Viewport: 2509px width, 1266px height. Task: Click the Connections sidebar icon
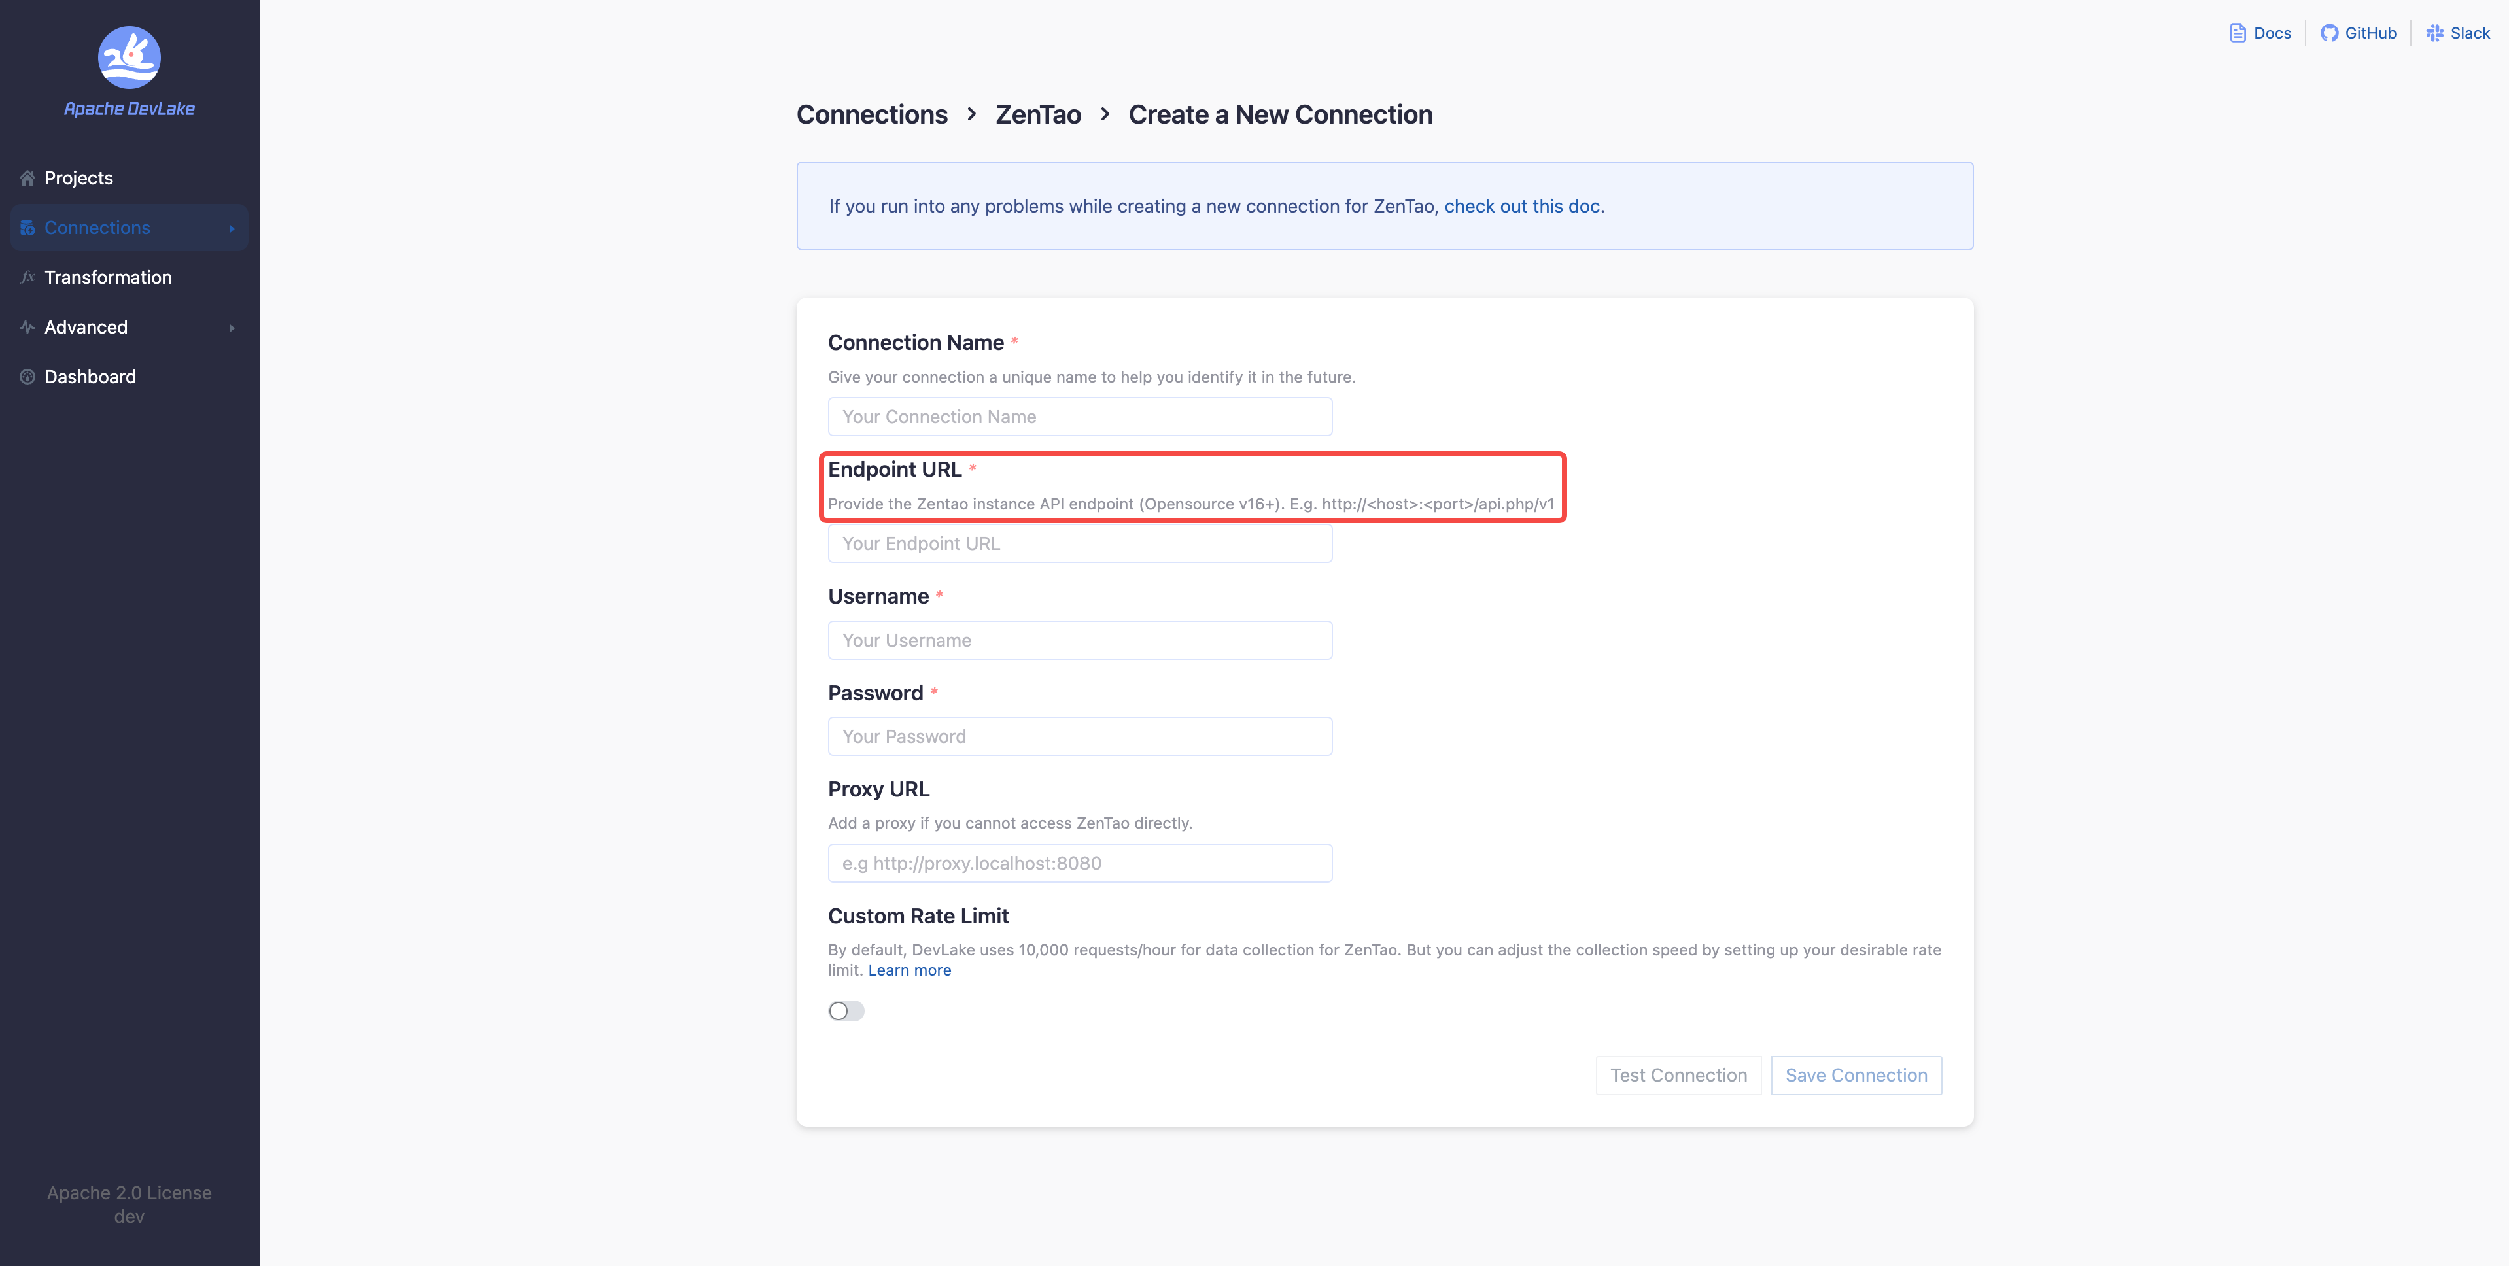click(x=27, y=228)
